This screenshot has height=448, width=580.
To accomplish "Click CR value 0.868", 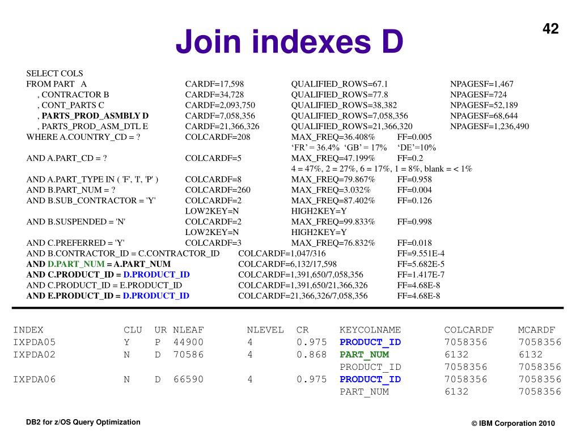I will coord(311,355).
